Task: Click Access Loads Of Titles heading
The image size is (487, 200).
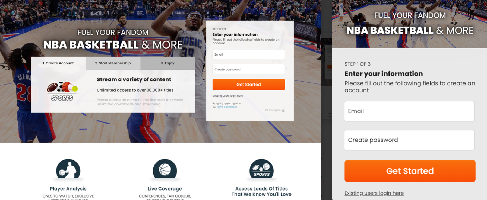Action: click(x=261, y=191)
